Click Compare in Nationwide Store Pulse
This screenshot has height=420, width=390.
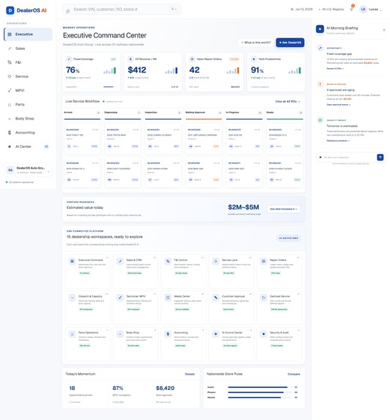click(293, 374)
